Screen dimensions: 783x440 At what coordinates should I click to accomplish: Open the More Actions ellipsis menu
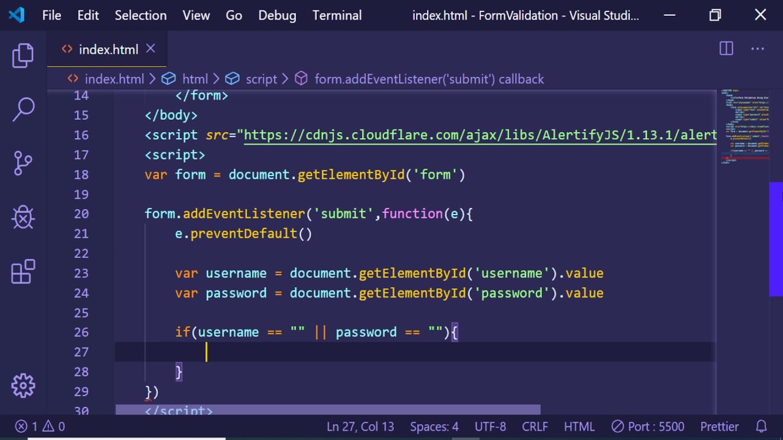757,49
